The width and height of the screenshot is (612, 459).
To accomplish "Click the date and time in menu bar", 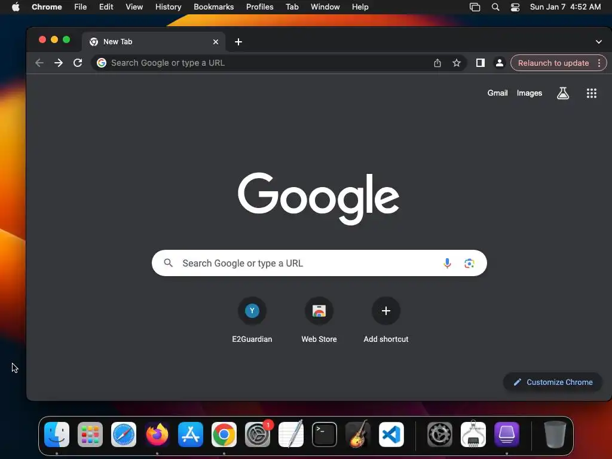I will [565, 7].
